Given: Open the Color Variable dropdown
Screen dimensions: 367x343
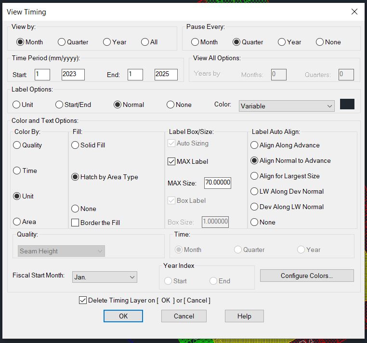Looking at the screenshot, I should click(x=287, y=106).
